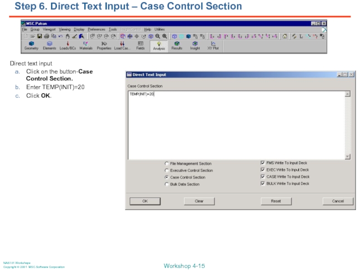This screenshot has width=363, height=272.
Task: Open the Elements application
Action: pos(49,46)
